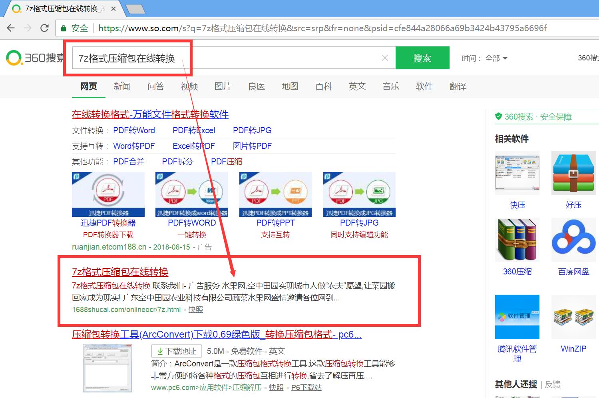Click the 快压 software icon
This screenshot has height=398, width=599.
(517, 173)
